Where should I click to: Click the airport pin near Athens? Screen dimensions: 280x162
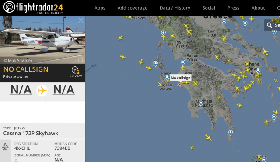[x=258, y=71]
